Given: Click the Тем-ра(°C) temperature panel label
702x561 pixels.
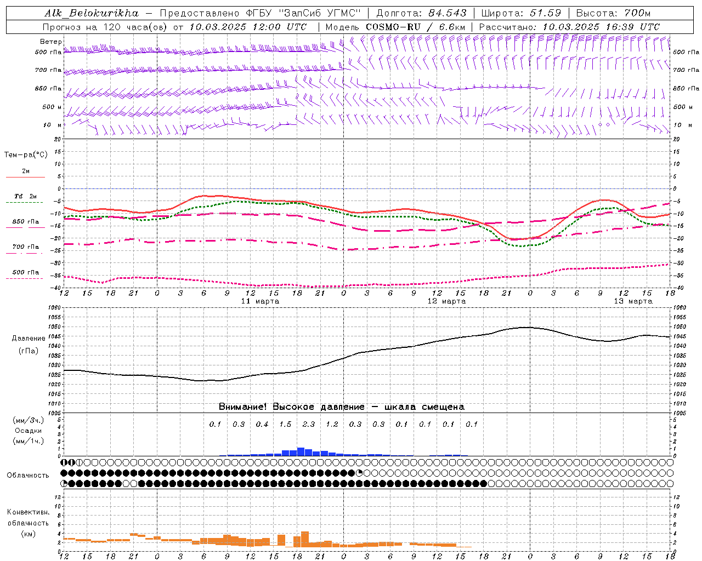Looking at the screenshot, I should pos(26,155).
